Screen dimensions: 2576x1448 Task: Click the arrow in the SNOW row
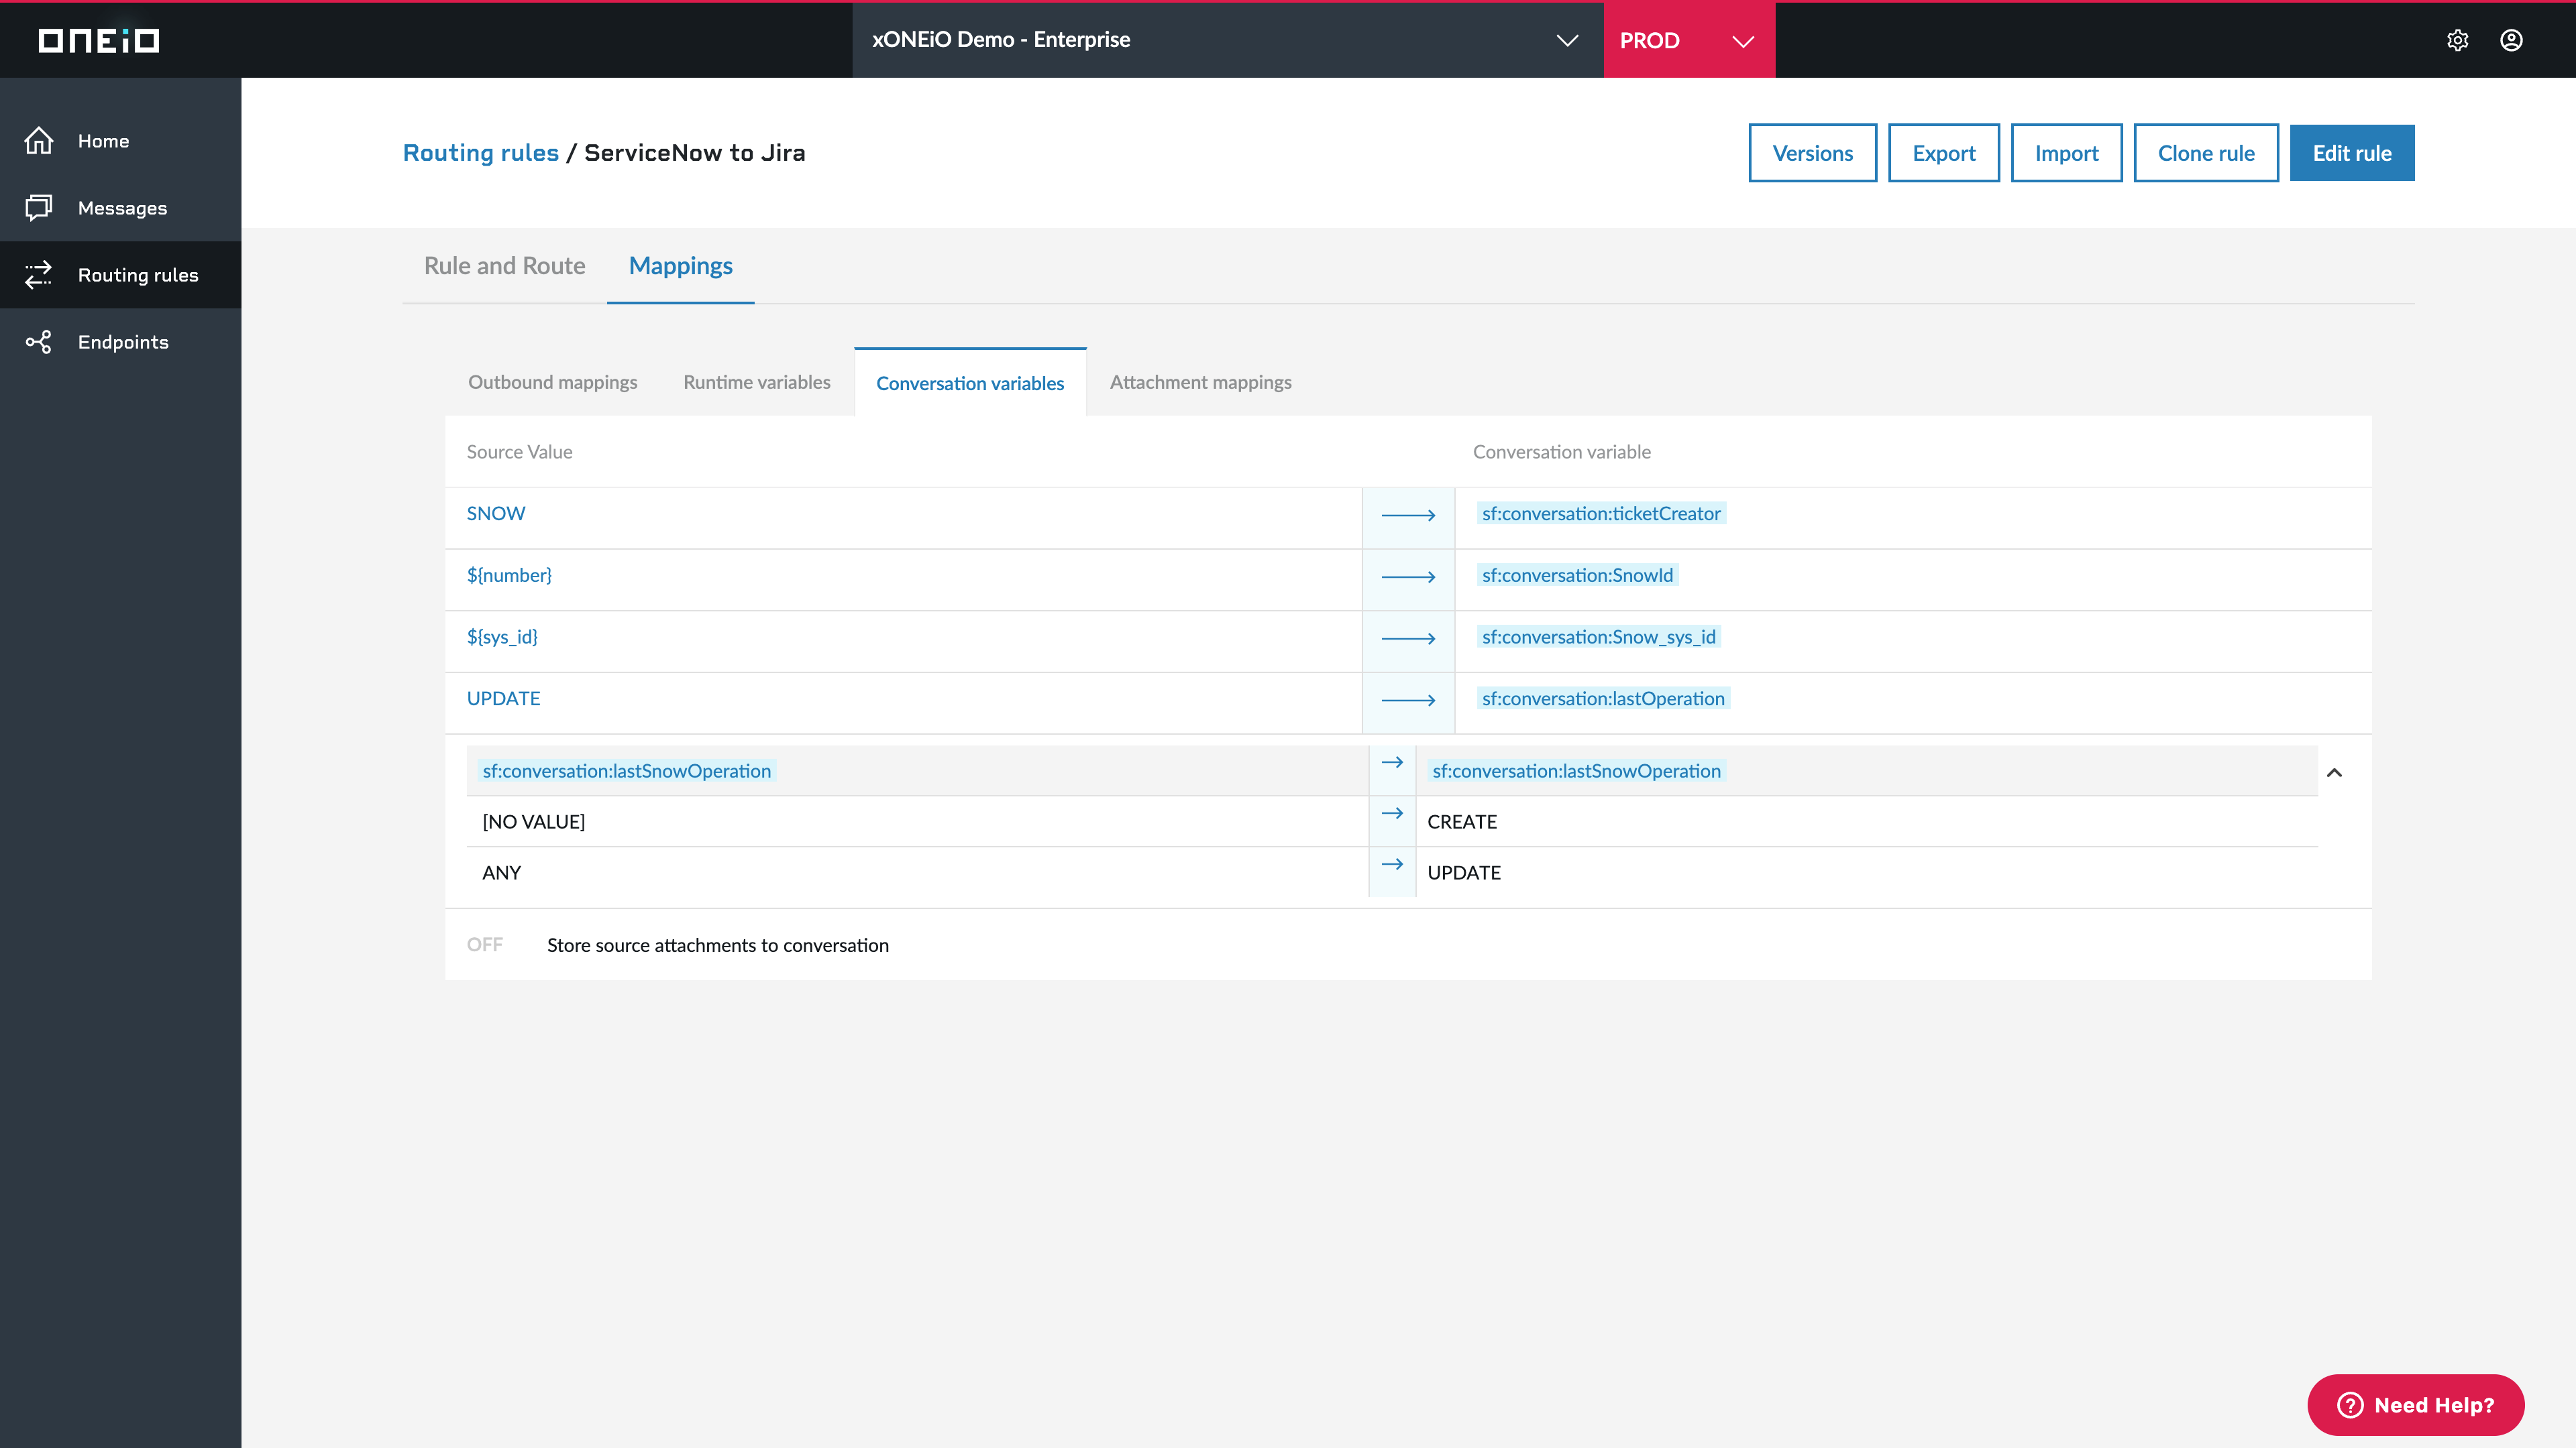tap(1408, 516)
